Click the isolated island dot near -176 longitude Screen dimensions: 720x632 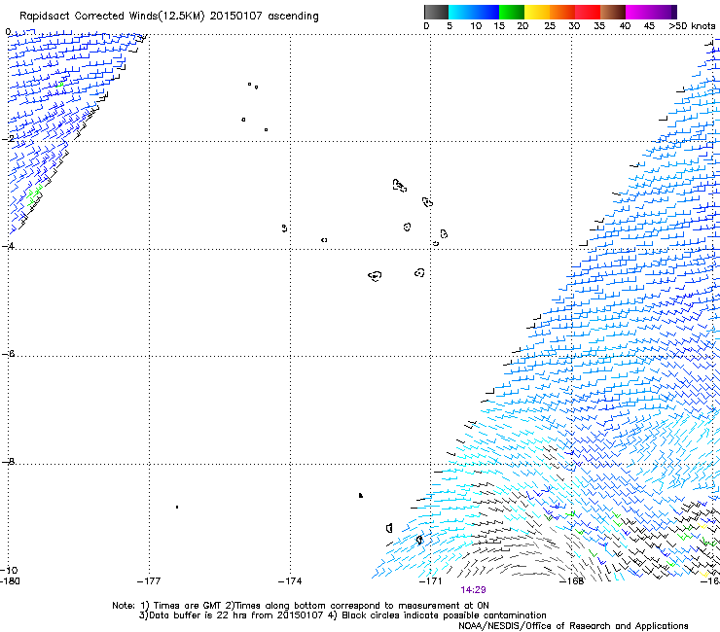[177, 508]
